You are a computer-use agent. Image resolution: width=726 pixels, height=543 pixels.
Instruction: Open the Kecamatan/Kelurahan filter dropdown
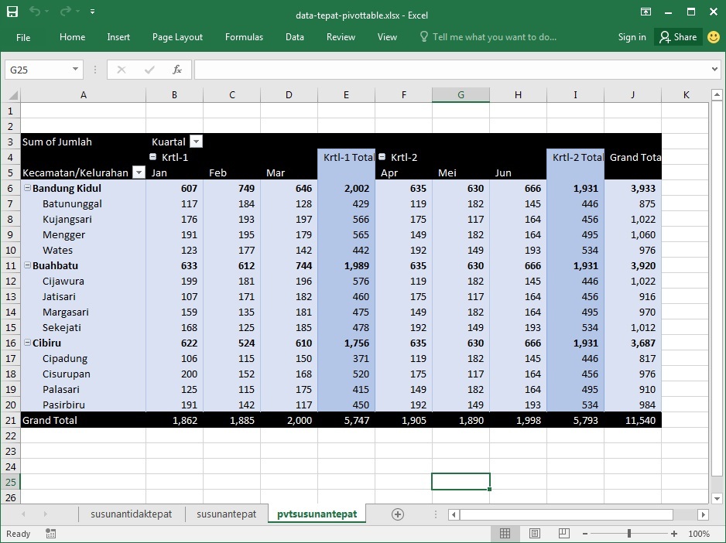(140, 172)
